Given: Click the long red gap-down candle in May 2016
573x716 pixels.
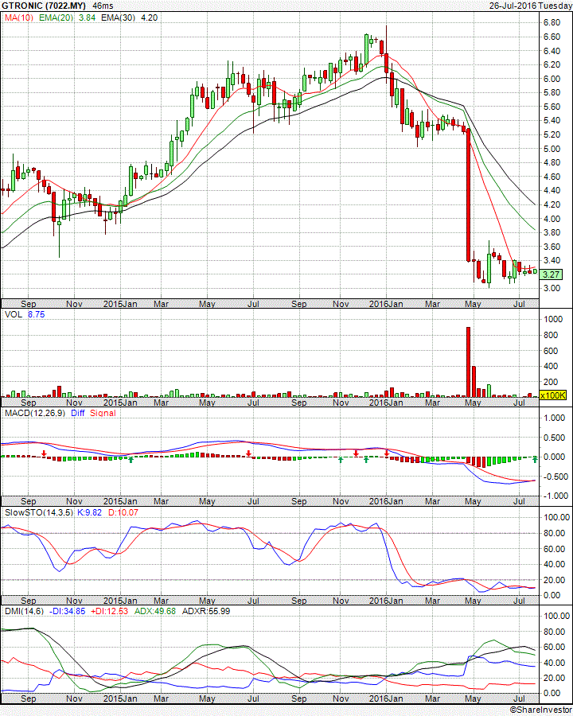Looking at the screenshot, I should coord(469,195).
